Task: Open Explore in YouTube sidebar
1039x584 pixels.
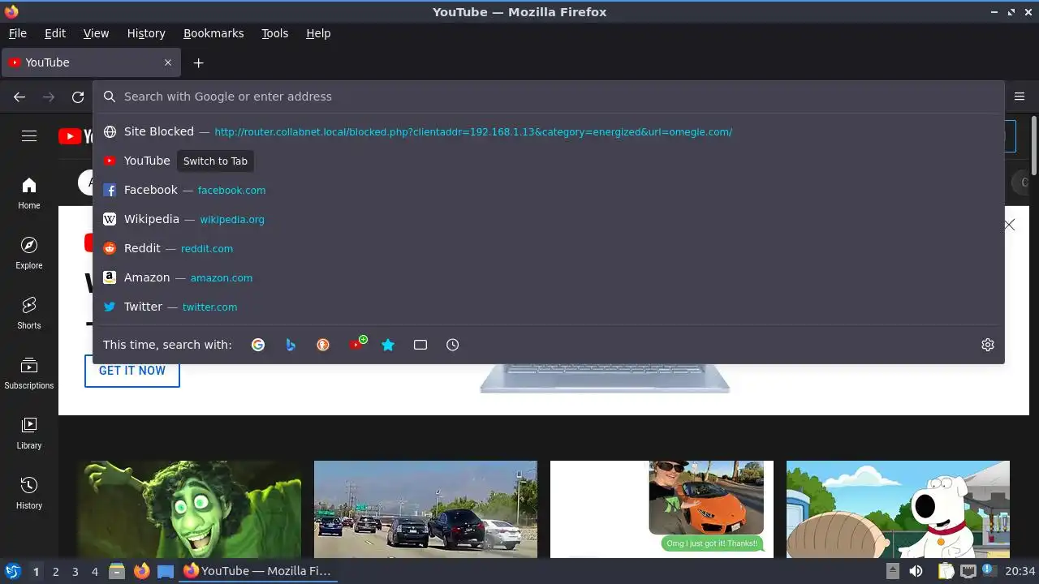Action: tap(29, 253)
